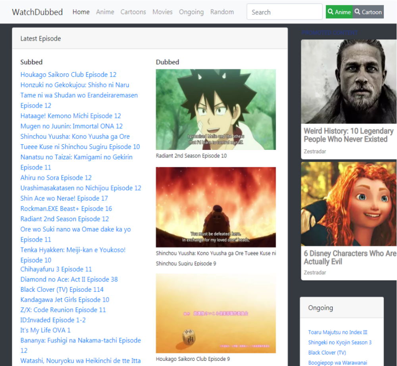The height and width of the screenshot is (366, 397).
Task: Open Mugen no Juunin: Immortal ONA 12
Action: coord(71,126)
